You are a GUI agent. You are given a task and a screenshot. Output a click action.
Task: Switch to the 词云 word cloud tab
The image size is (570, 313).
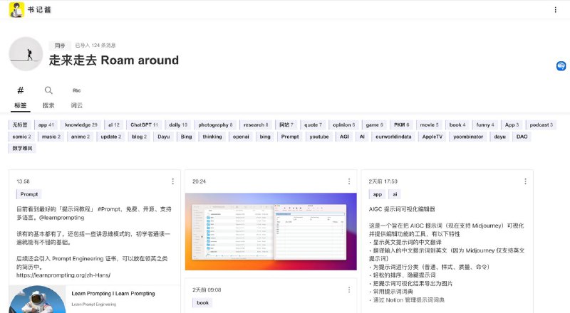coord(76,97)
